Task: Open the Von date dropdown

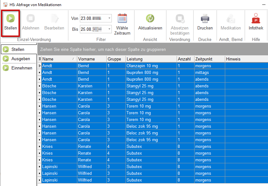Action: point(109,18)
